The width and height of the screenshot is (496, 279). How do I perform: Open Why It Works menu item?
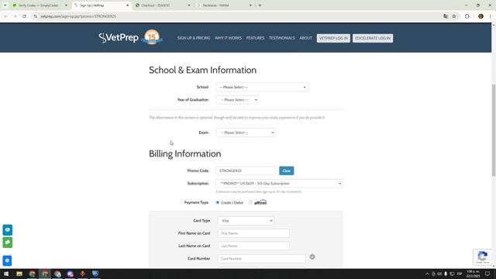click(228, 38)
